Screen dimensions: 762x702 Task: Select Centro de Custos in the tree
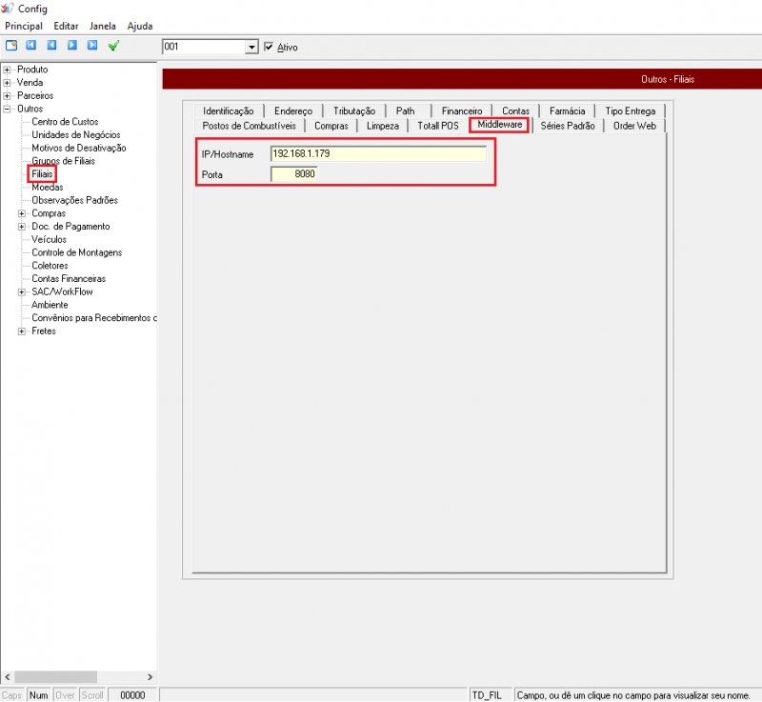tap(64, 122)
